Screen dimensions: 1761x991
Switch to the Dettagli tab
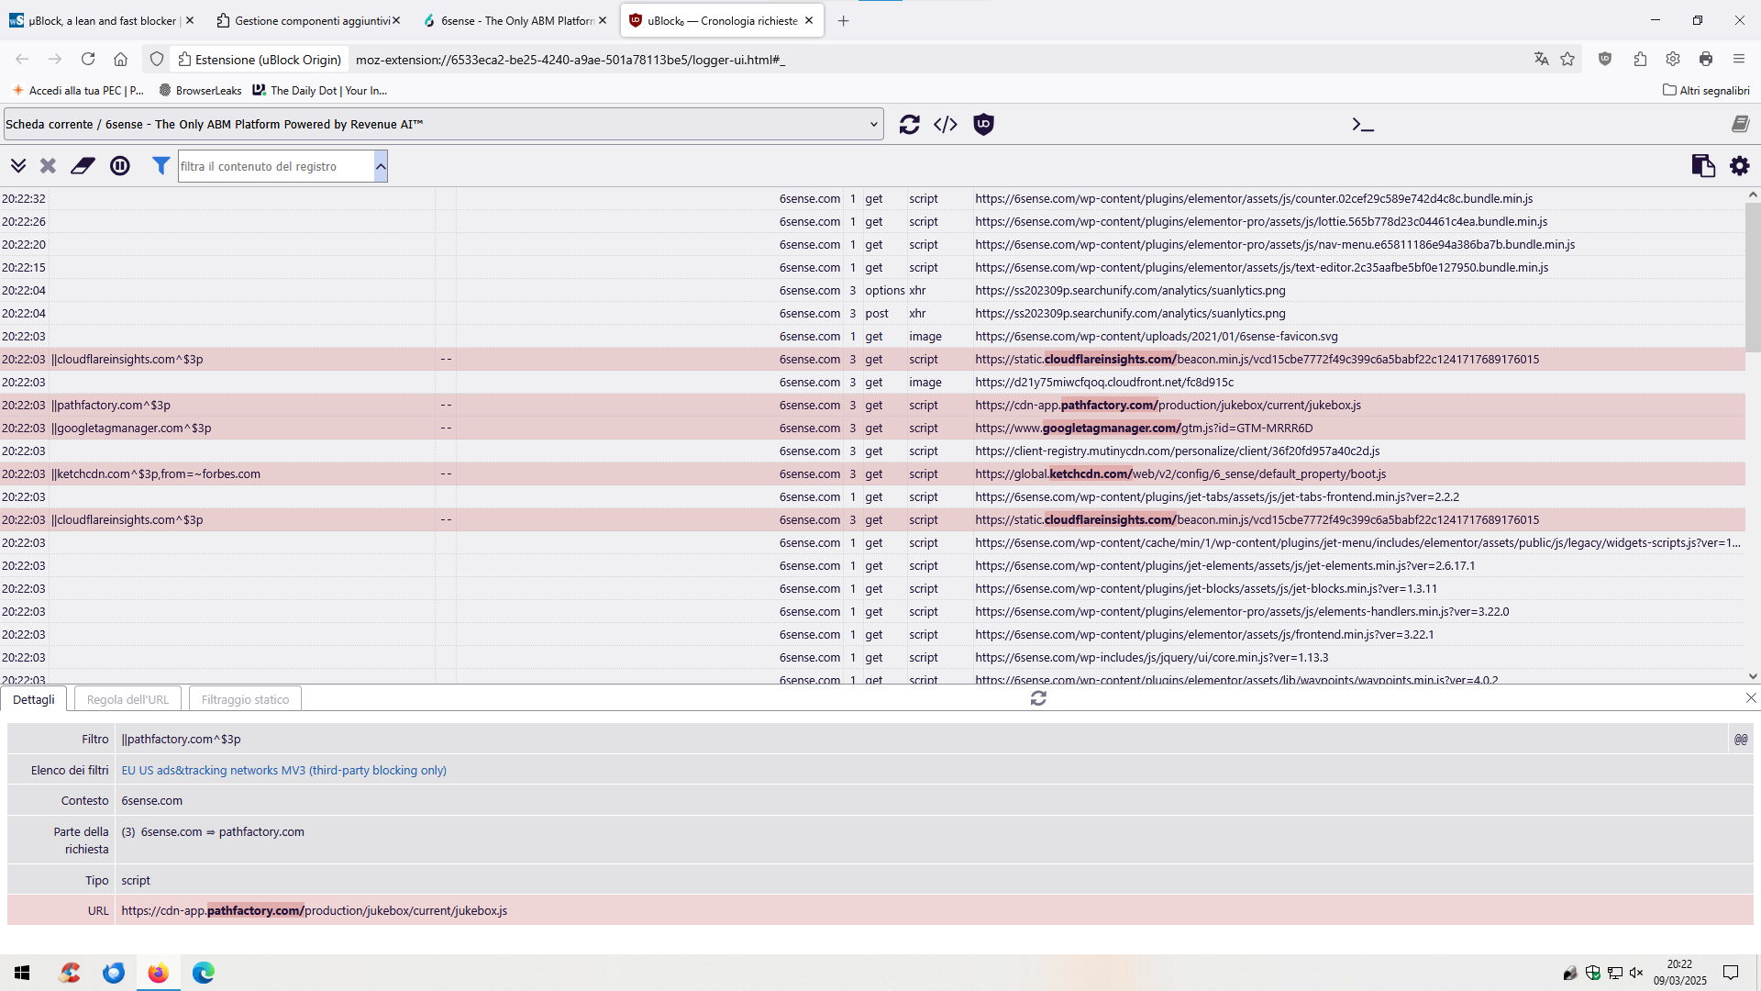point(34,699)
